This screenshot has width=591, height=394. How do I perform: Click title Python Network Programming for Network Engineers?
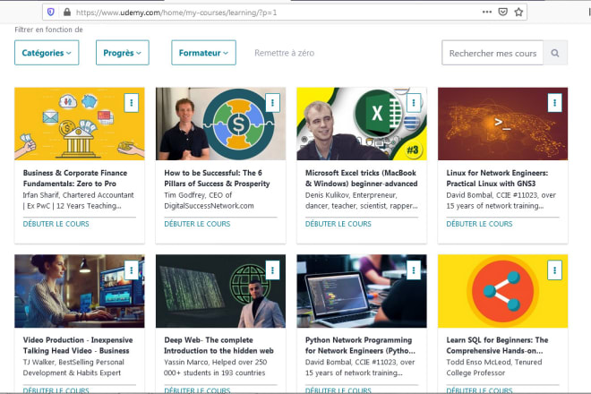[x=360, y=346]
